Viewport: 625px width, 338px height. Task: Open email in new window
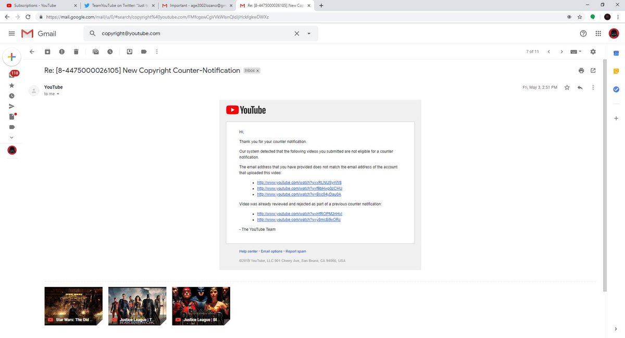tap(593, 70)
